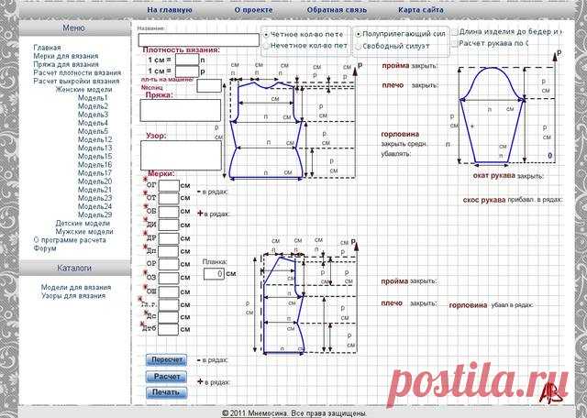Click the 'Печать' button
The height and width of the screenshot is (418, 587).
click(x=166, y=392)
